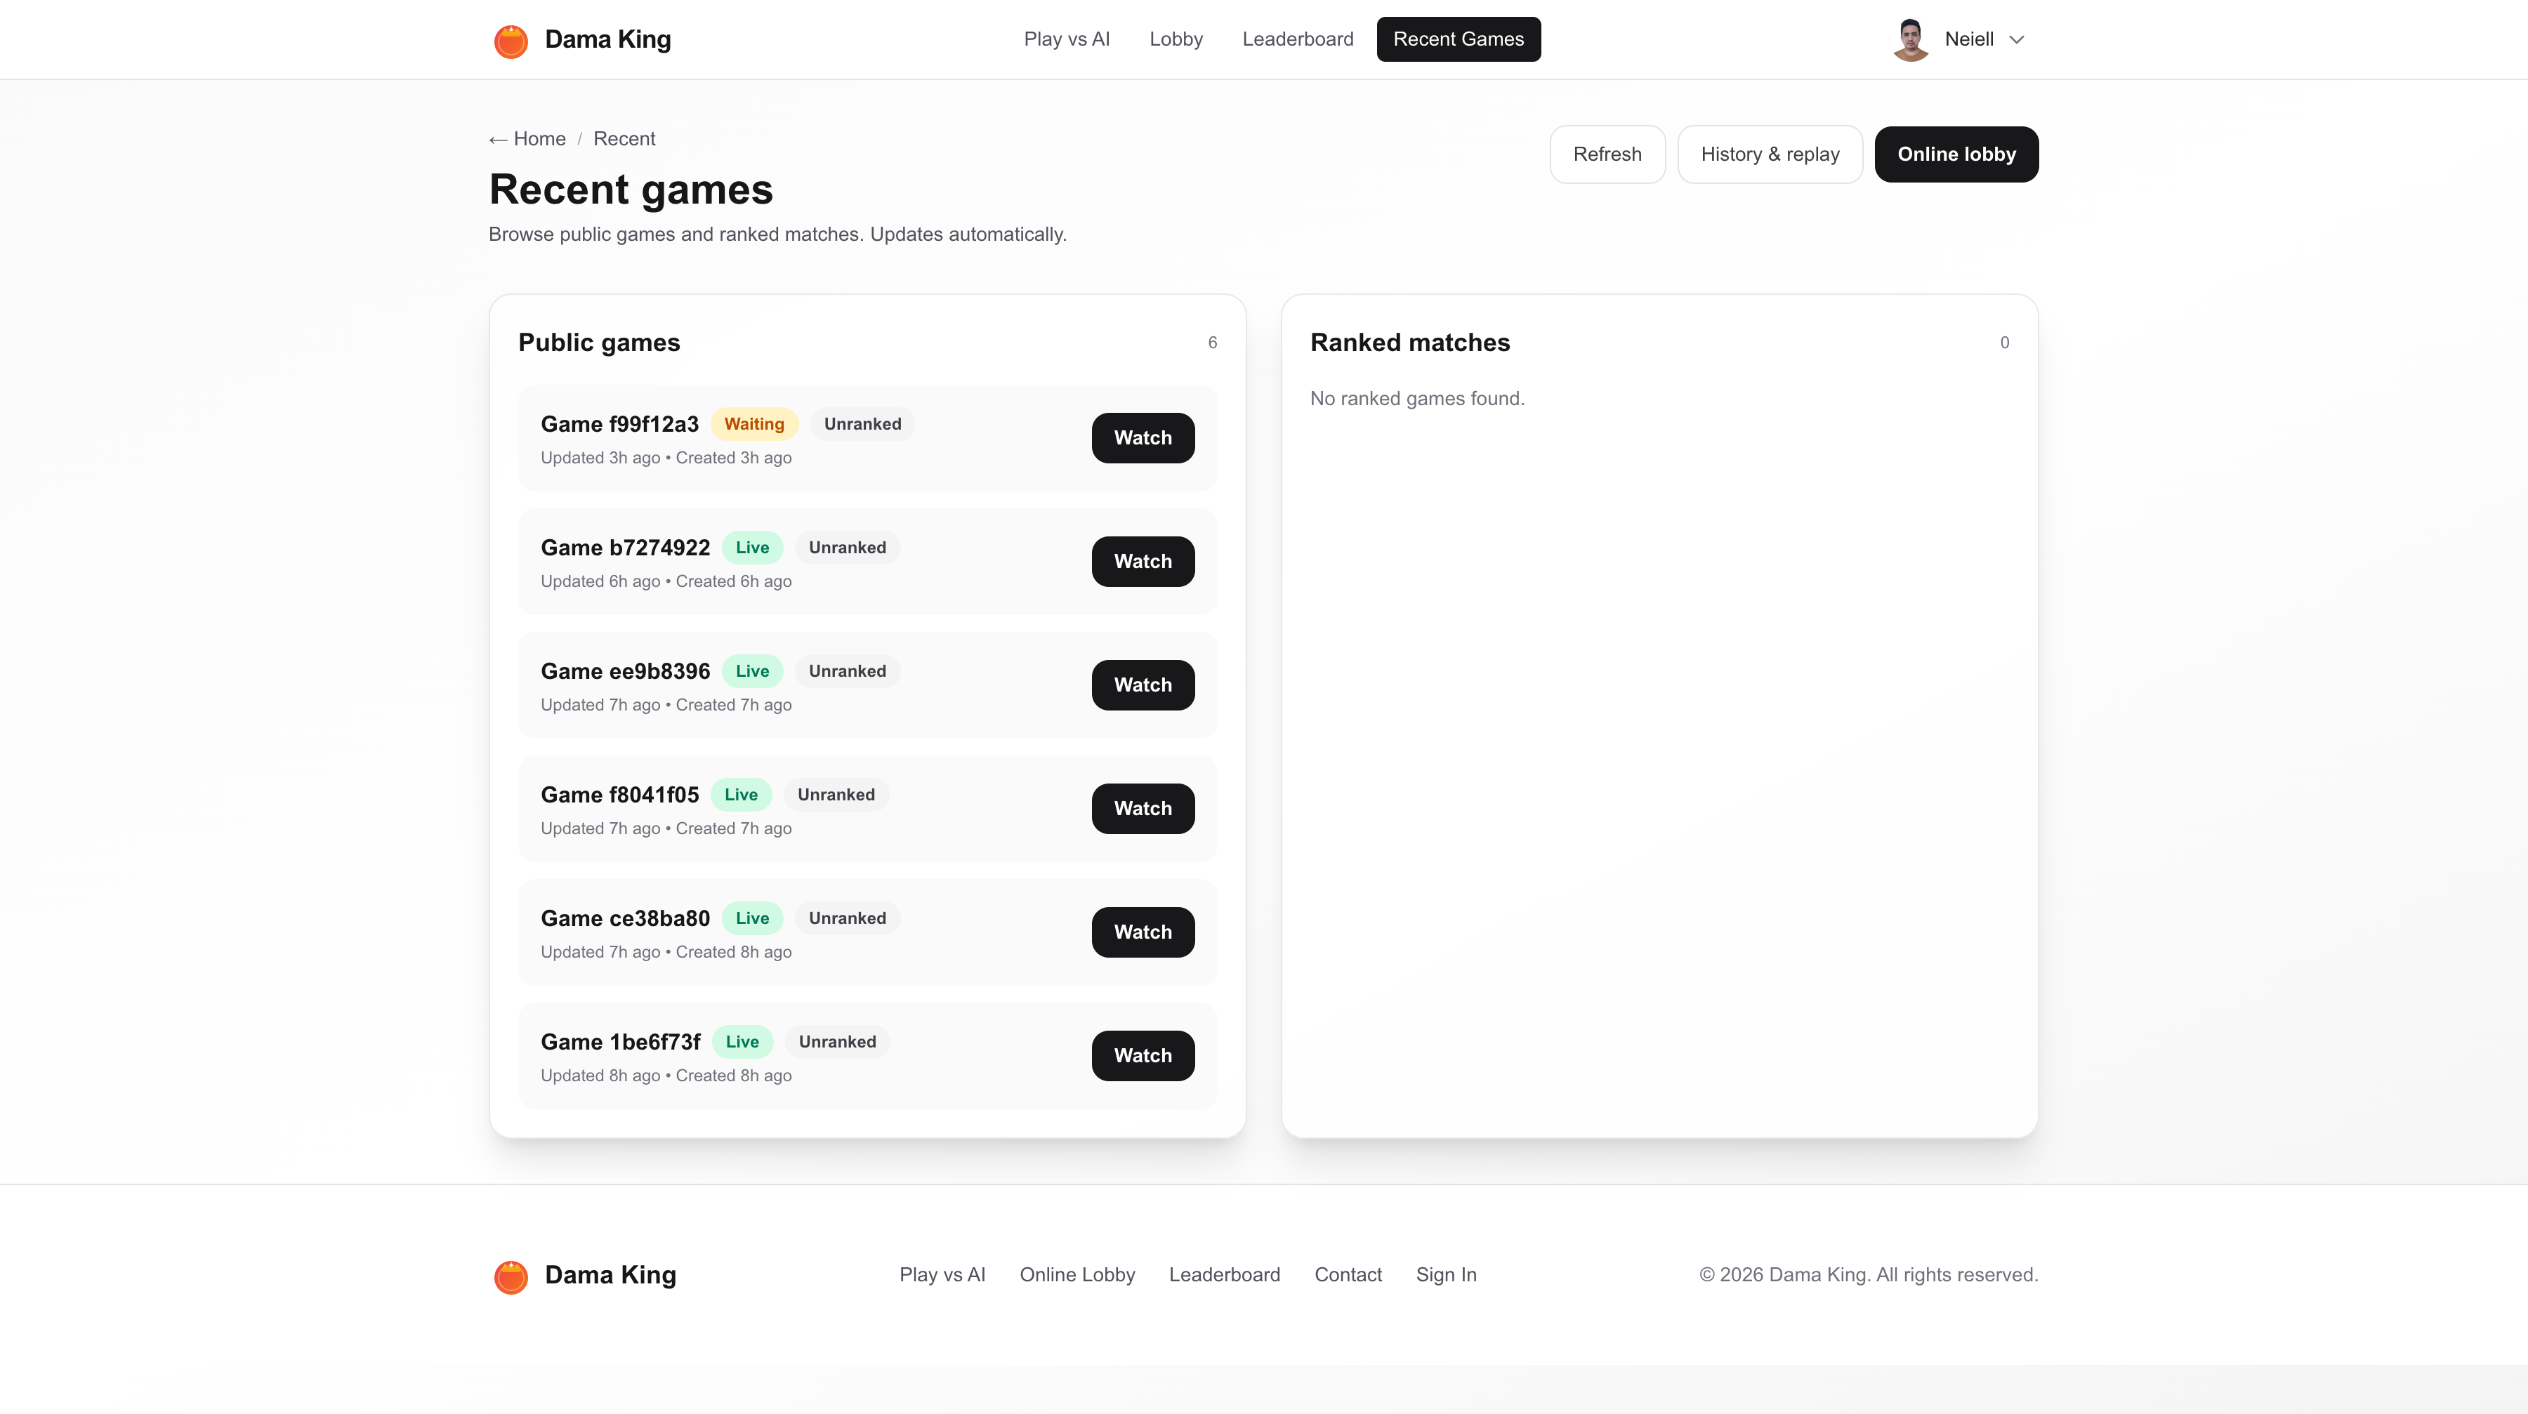The height and width of the screenshot is (1414, 2528).
Task: Open Contact from the footer
Action: [1348, 1275]
